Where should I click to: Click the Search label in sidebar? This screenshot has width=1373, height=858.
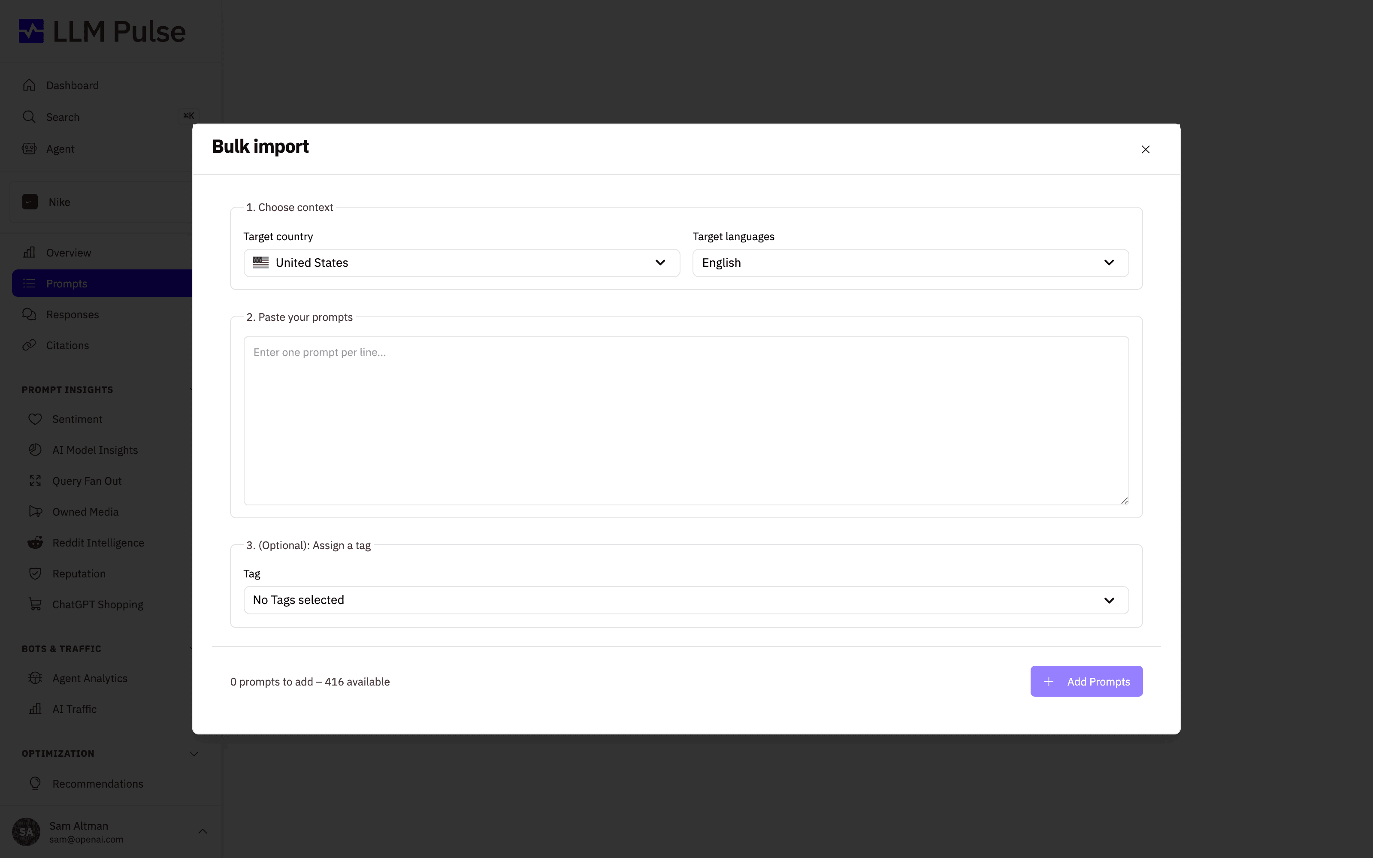tap(63, 117)
